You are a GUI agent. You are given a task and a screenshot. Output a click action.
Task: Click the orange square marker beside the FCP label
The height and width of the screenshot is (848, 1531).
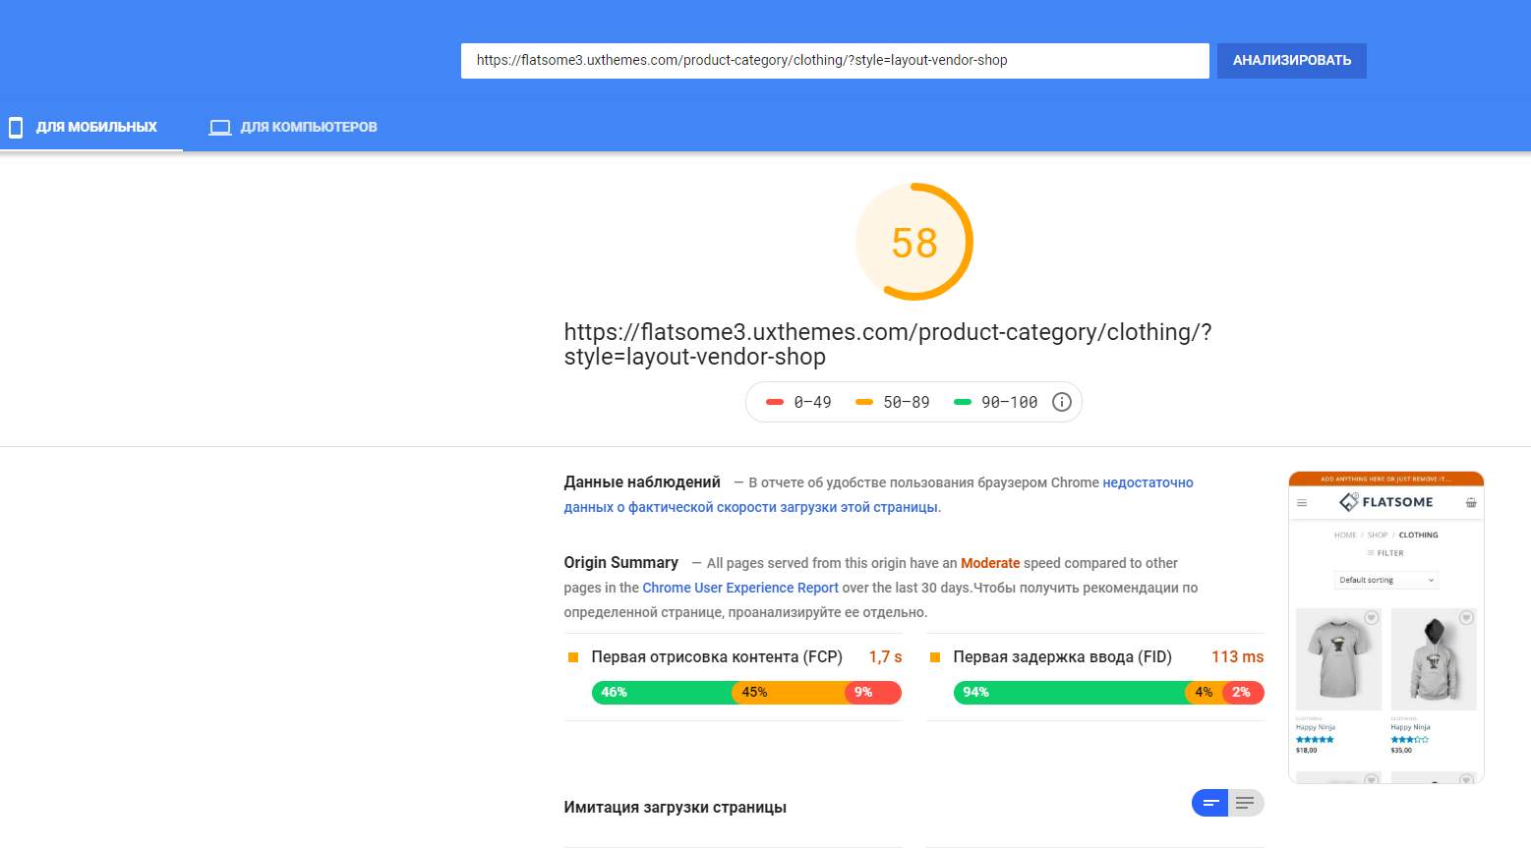tap(573, 657)
